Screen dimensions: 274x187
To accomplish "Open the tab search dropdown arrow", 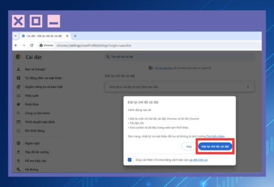I will point(15,36).
